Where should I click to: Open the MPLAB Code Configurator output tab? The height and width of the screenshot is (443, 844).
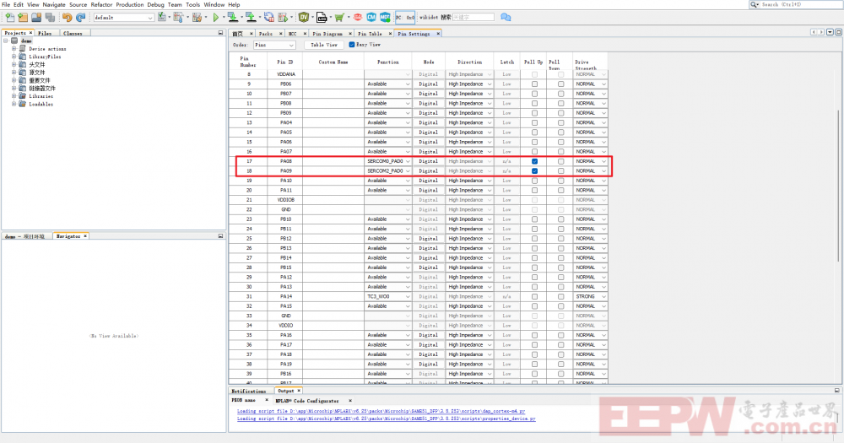coord(307,401)
